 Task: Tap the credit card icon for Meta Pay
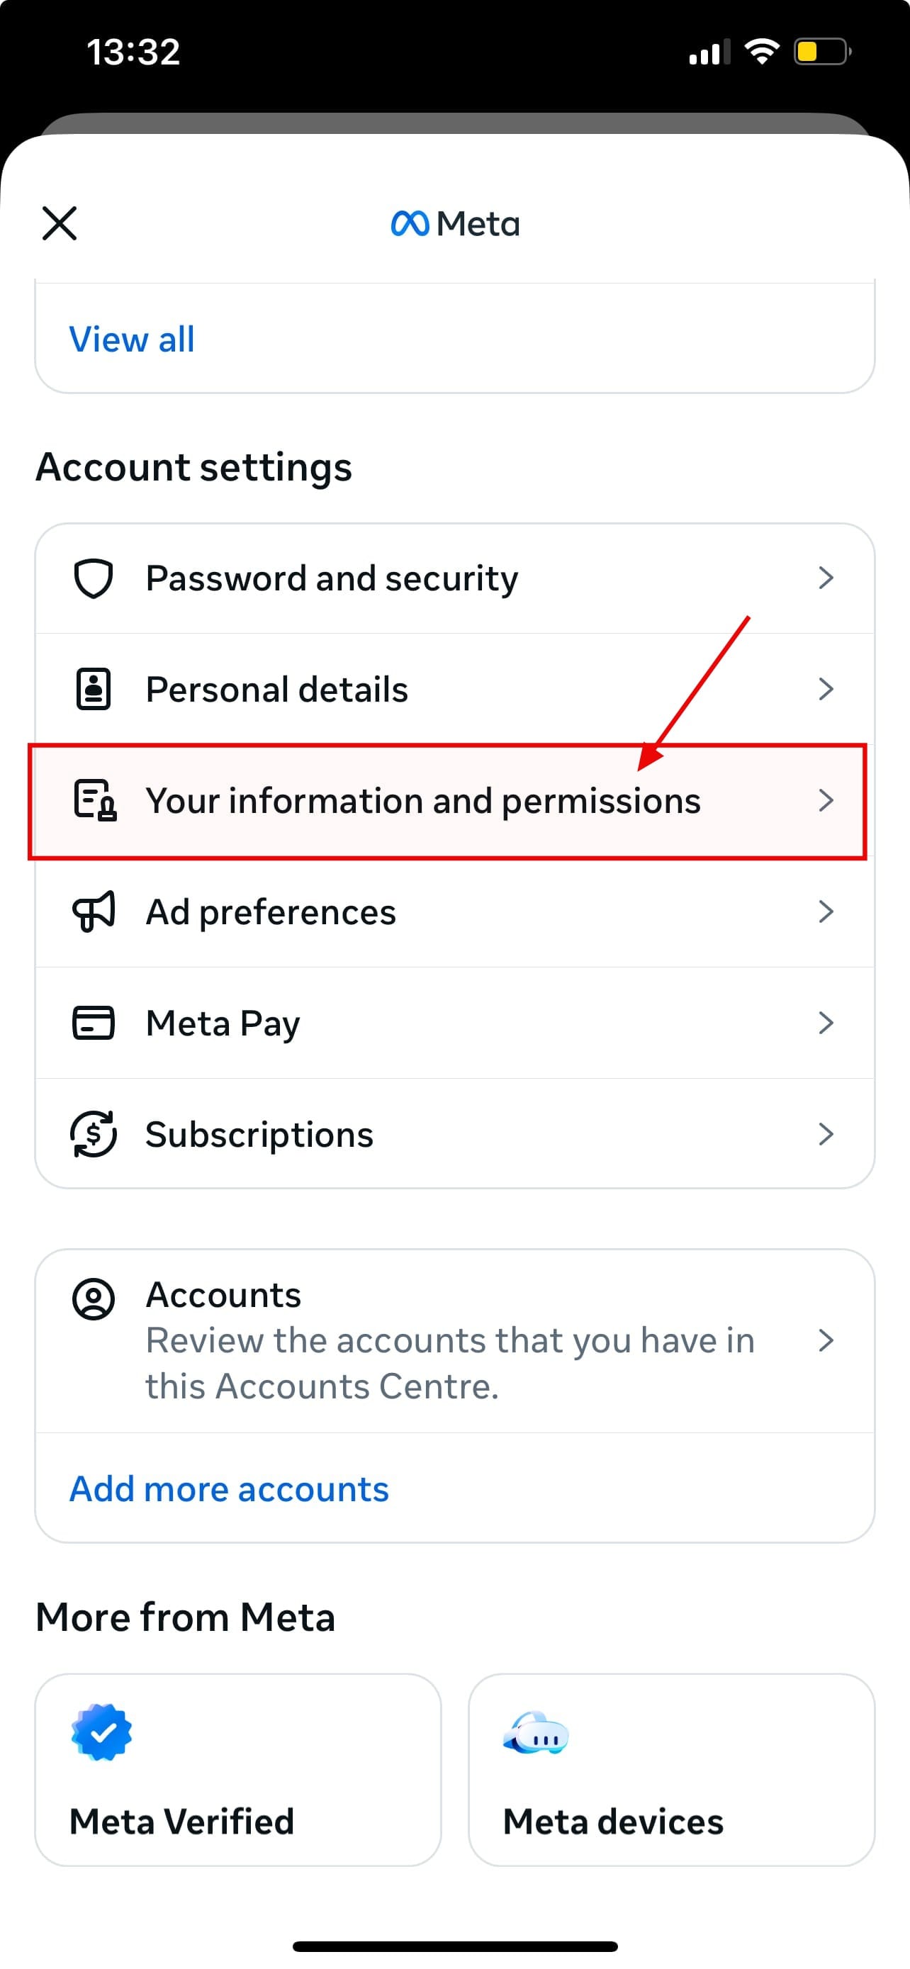pos(94,1023)
